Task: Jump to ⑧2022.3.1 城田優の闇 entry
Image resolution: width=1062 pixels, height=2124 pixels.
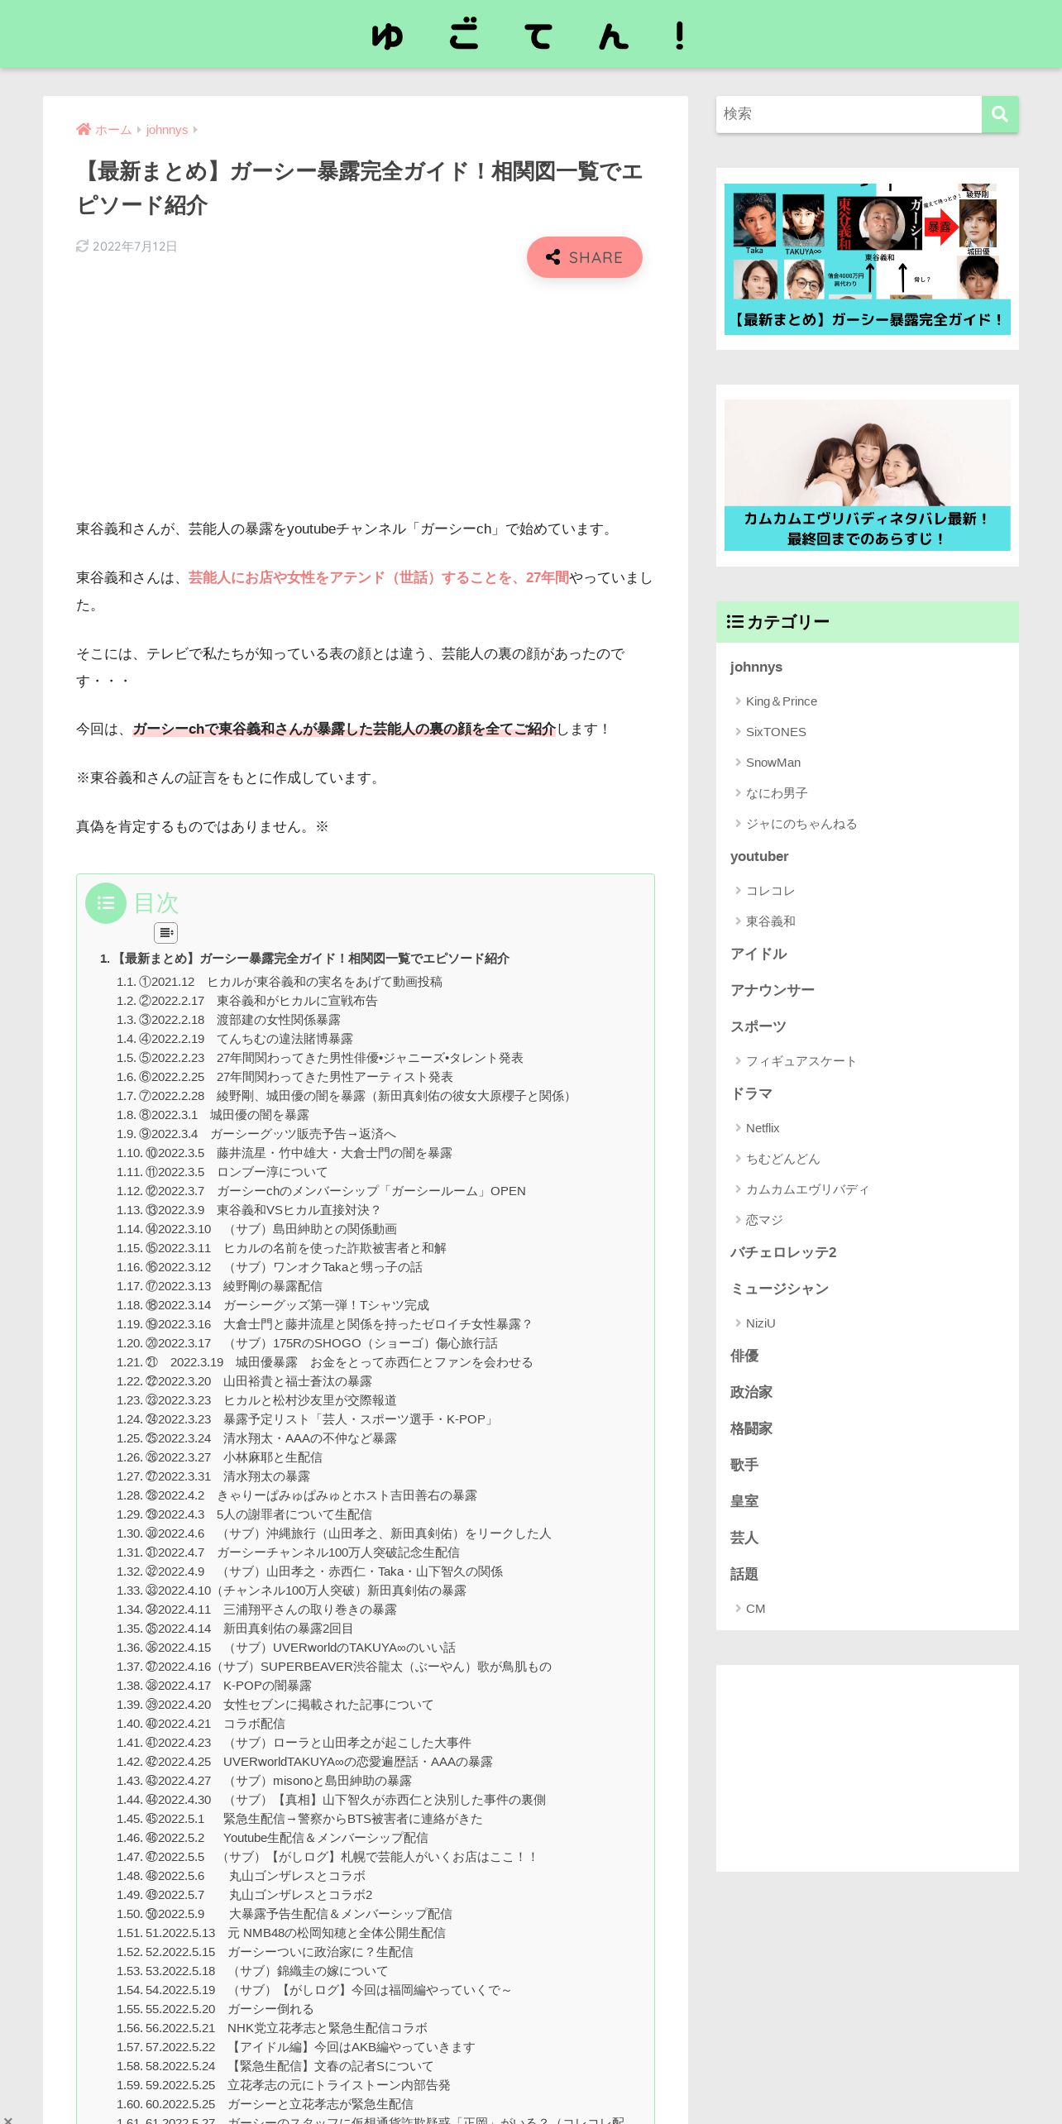Action: pyautogui.click(x=213, y=1115)
